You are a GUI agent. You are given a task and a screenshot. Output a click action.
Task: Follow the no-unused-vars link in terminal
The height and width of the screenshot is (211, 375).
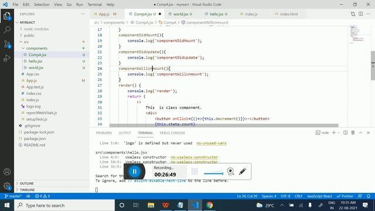(x=212, y=143)
